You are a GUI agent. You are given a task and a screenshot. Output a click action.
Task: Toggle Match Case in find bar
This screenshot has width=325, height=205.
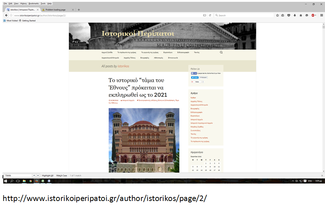(61, 176)
